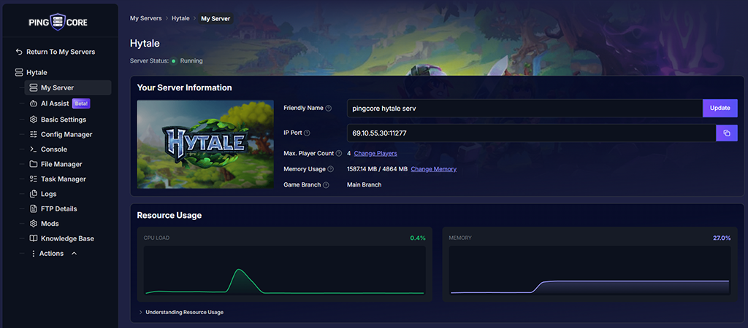Expand Understanding Resource Usage section
This screenshot has width=748, height=328.
(x=181, y=312)
